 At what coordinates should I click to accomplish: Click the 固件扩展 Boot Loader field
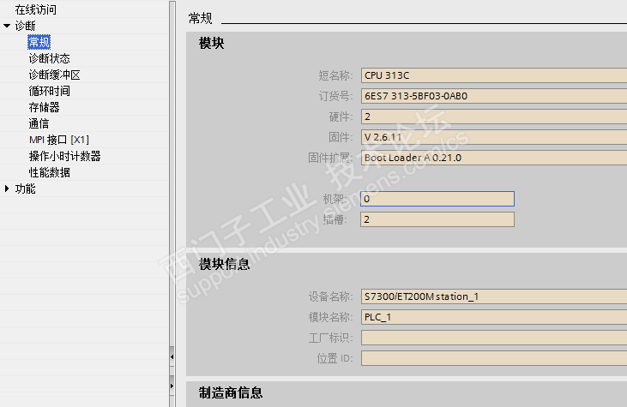pyautogui.click(x=494, y=158)
